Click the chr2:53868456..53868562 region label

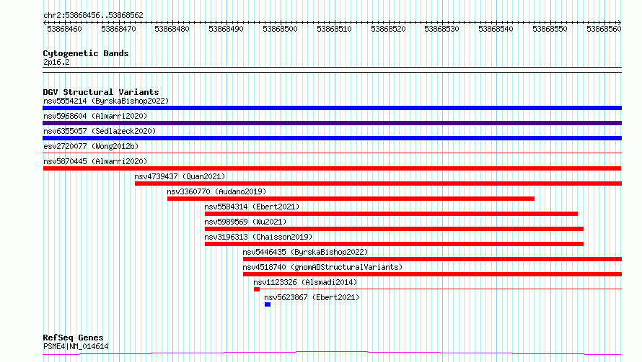[x=93, y=15]
